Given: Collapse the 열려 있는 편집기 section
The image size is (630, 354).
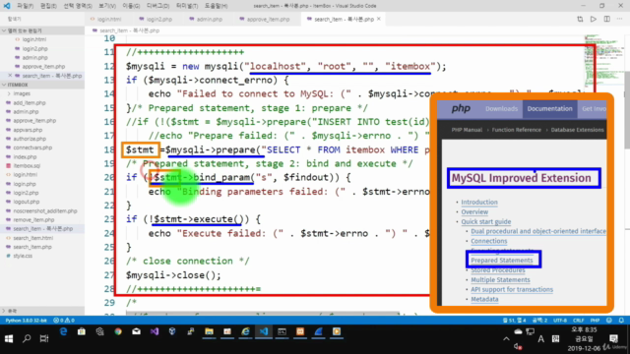Looking at the screenshot, I should pyautogui.click(x=42, y=30).
